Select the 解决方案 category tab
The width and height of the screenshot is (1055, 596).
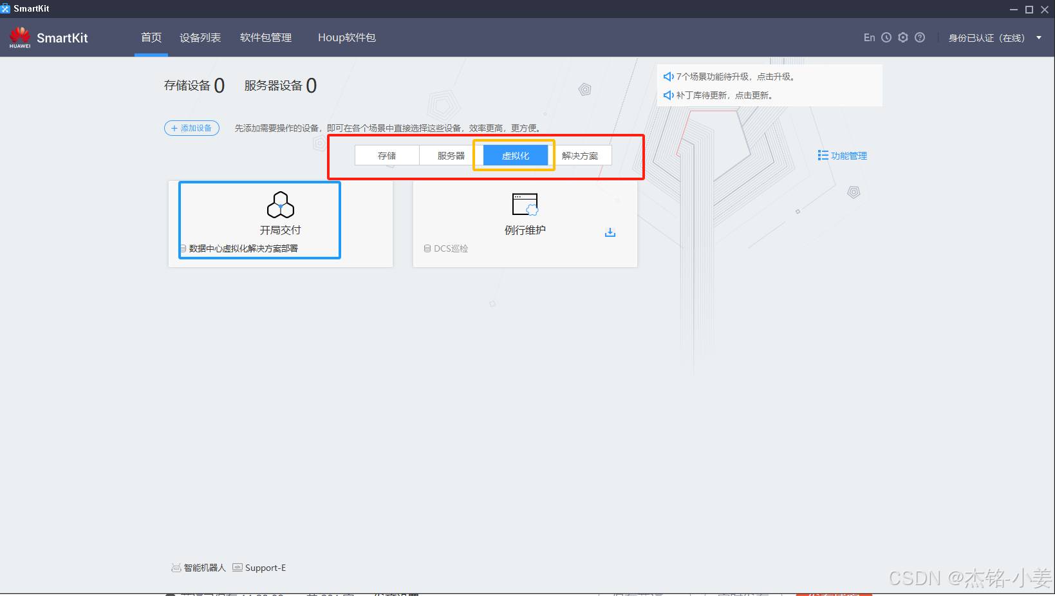pos(580,156)
